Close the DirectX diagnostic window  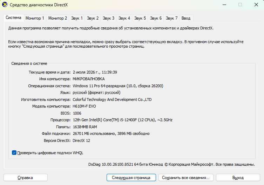(256, 5)
